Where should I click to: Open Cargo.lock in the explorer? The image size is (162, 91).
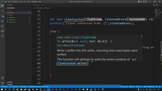[x=18, y=20]
